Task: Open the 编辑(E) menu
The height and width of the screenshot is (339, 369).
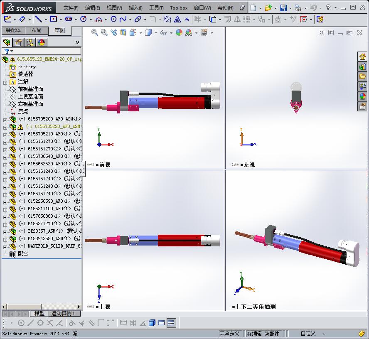Action: (93, 8)
